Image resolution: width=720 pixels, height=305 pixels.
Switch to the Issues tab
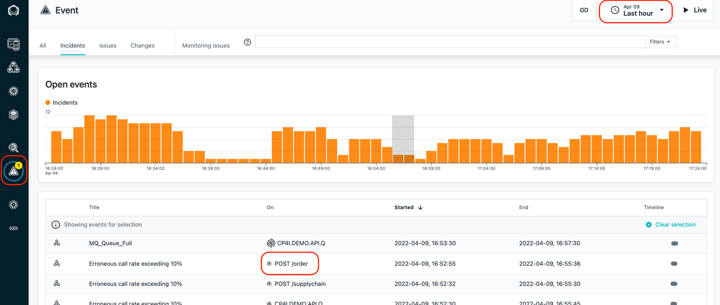tap(108, 46)
